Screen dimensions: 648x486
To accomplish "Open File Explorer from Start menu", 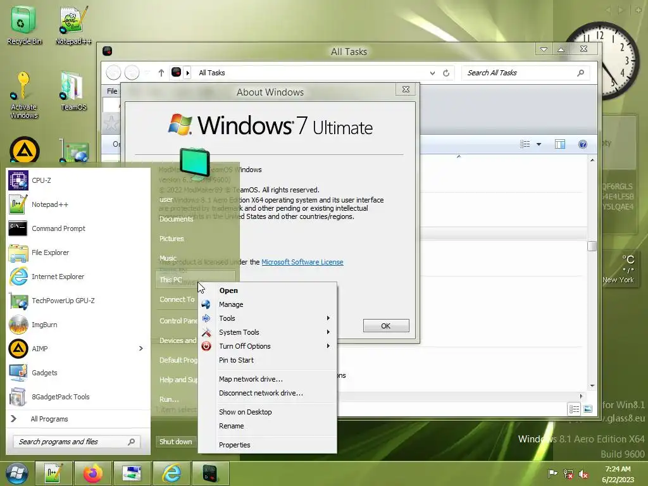I will coord(78,252).
